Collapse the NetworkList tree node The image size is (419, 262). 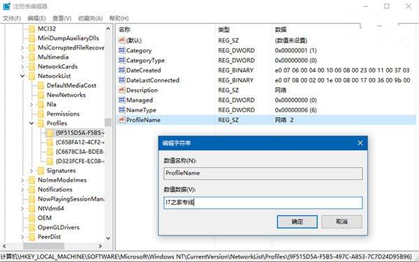22,76
